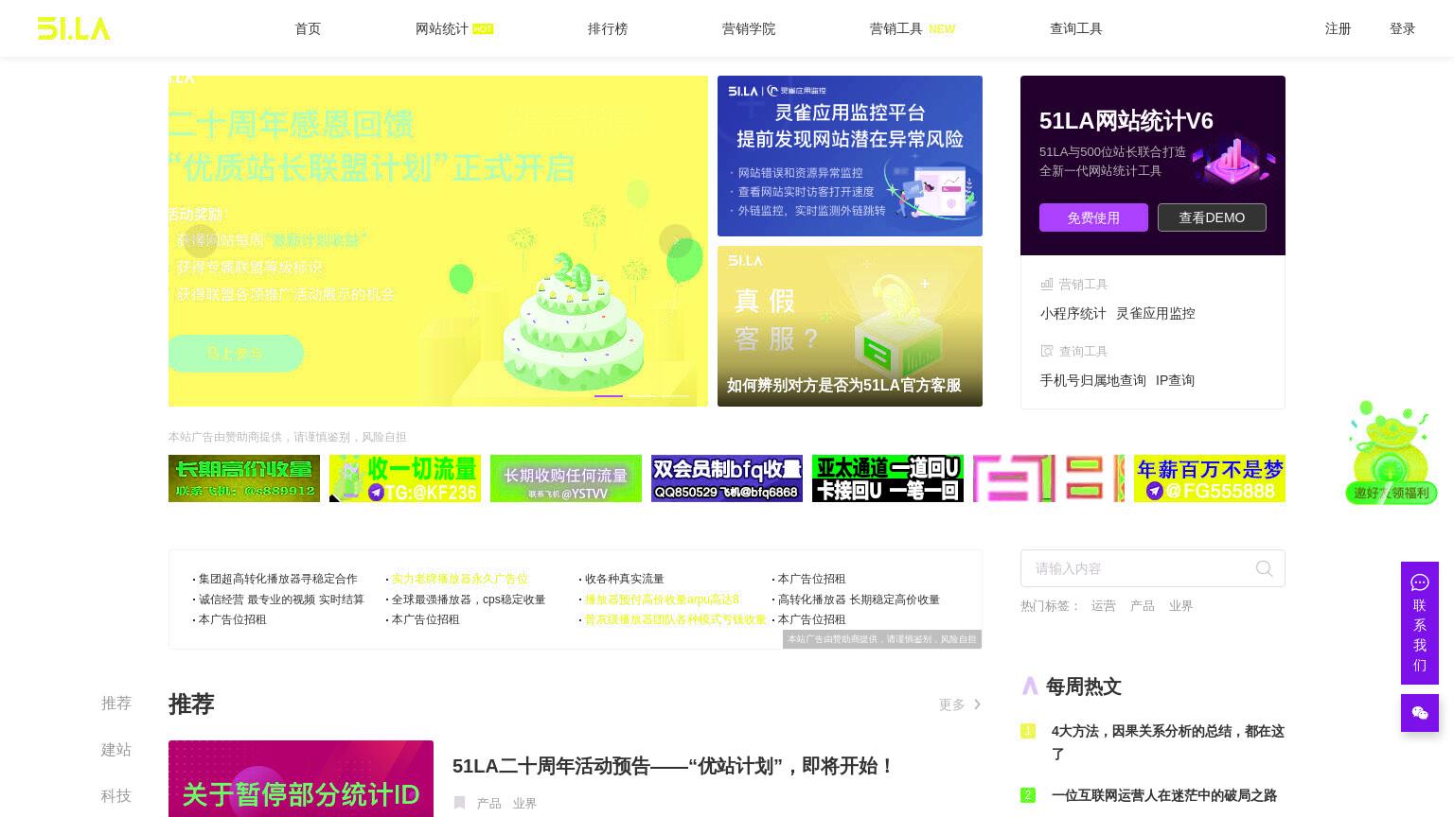Go to next carousel slide arrow
Screen dimensions: 1454x817
point(675,240)
